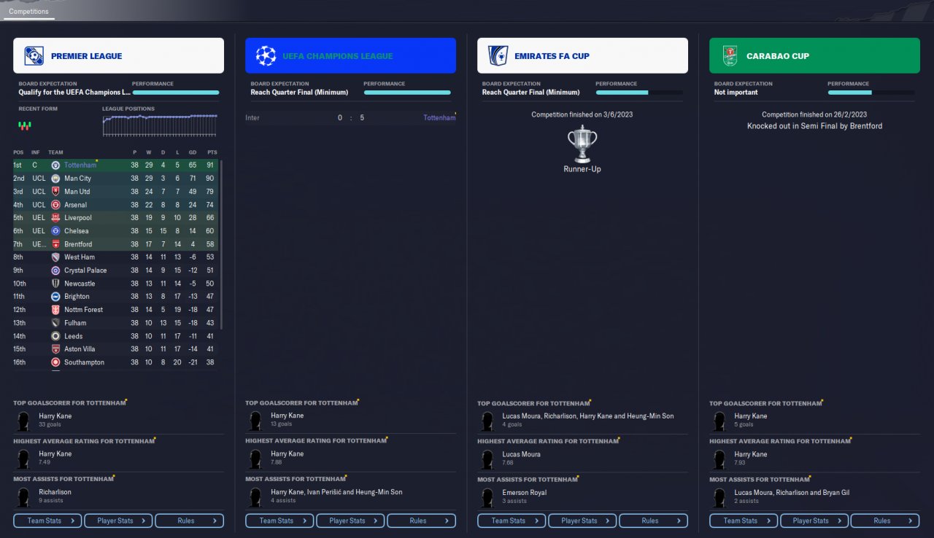Click the Newcastle club badge

[x=55, y=284]
